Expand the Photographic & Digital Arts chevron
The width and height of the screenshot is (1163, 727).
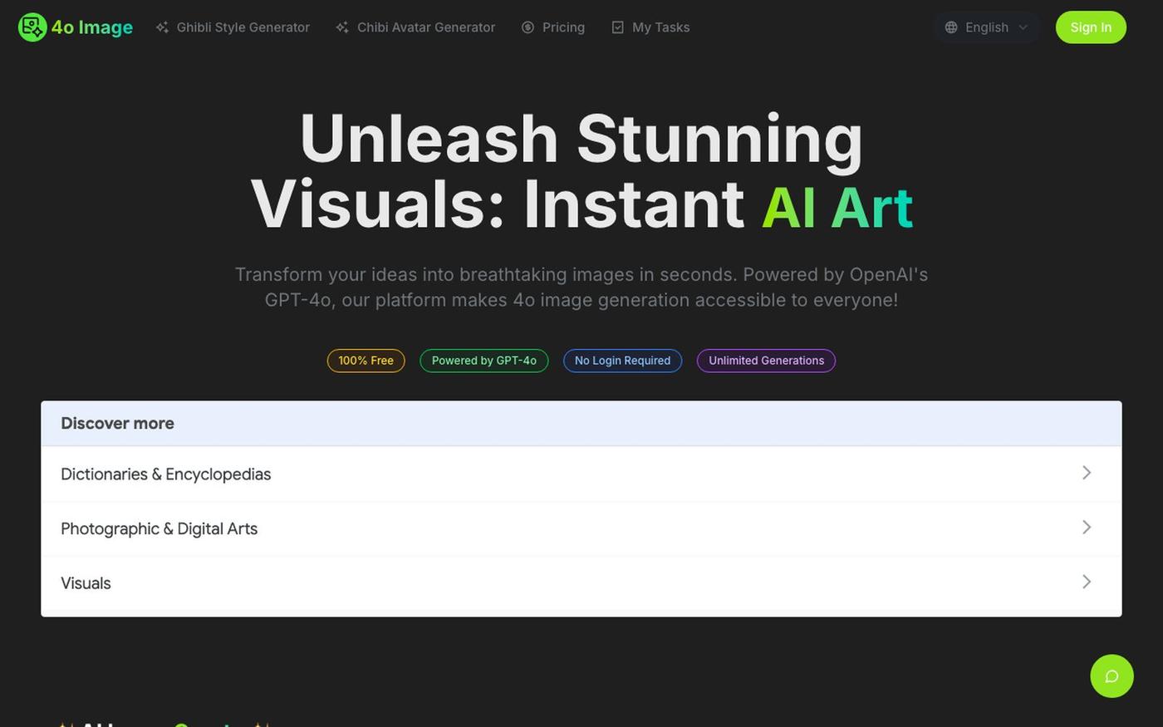(x=1087, y=528)
